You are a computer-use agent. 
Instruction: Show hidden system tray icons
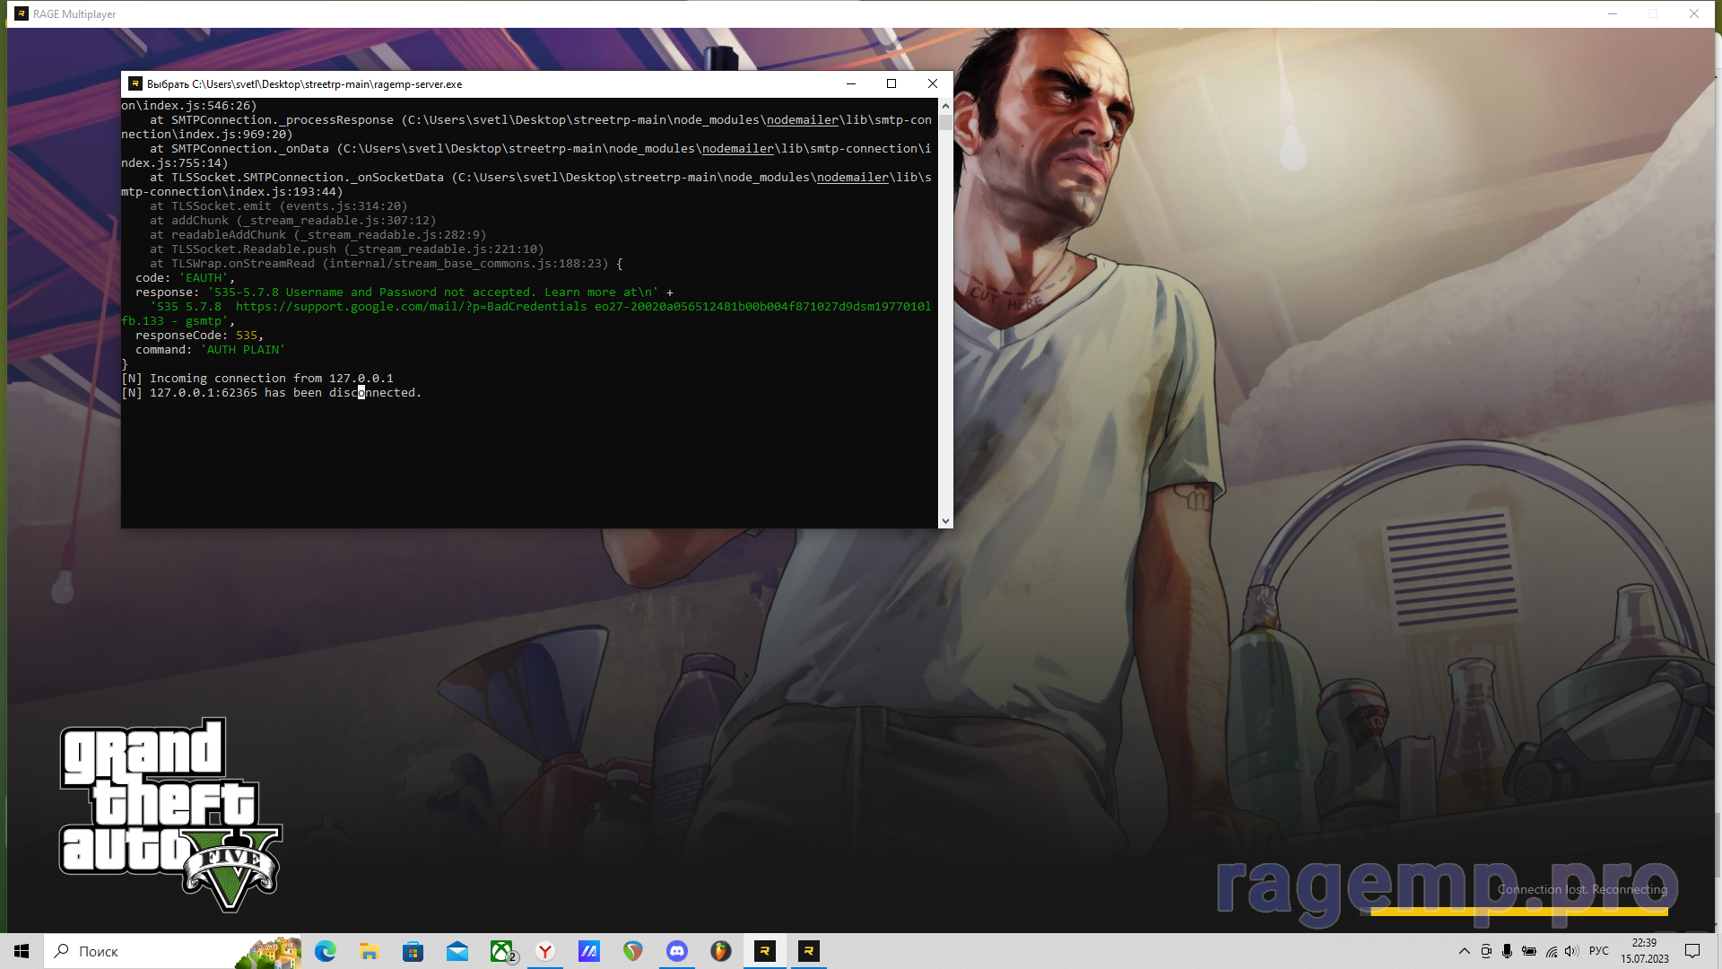(1465, 951)
